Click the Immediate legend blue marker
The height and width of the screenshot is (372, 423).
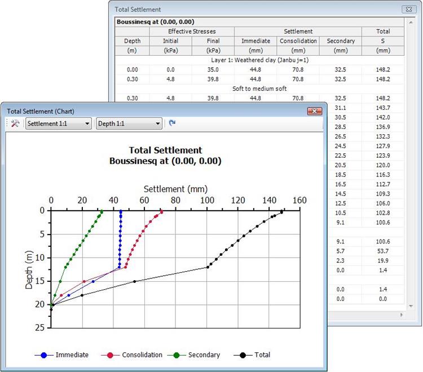(43, 355)
